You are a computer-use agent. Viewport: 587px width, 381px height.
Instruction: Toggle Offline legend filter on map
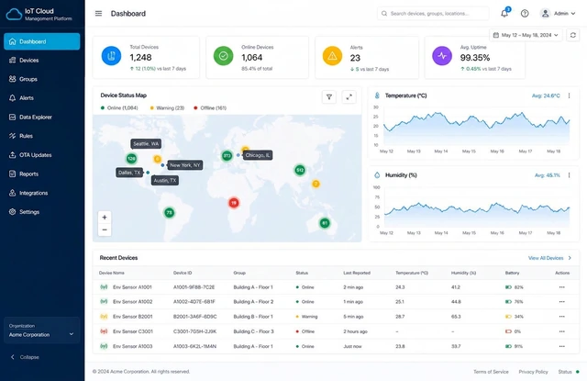[210, 108]
